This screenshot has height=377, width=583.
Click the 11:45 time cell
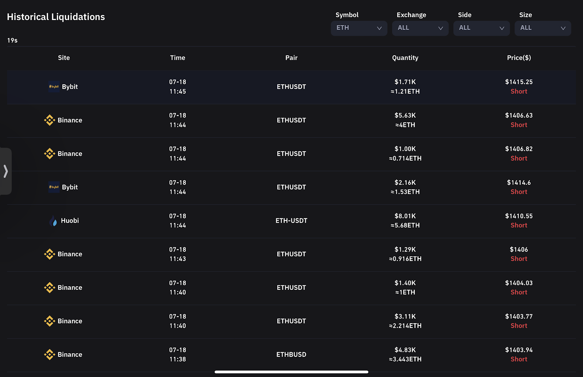click(178, 92)
